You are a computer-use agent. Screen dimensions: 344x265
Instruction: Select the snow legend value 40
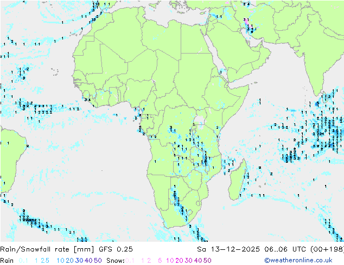click(x=198, y=261)
